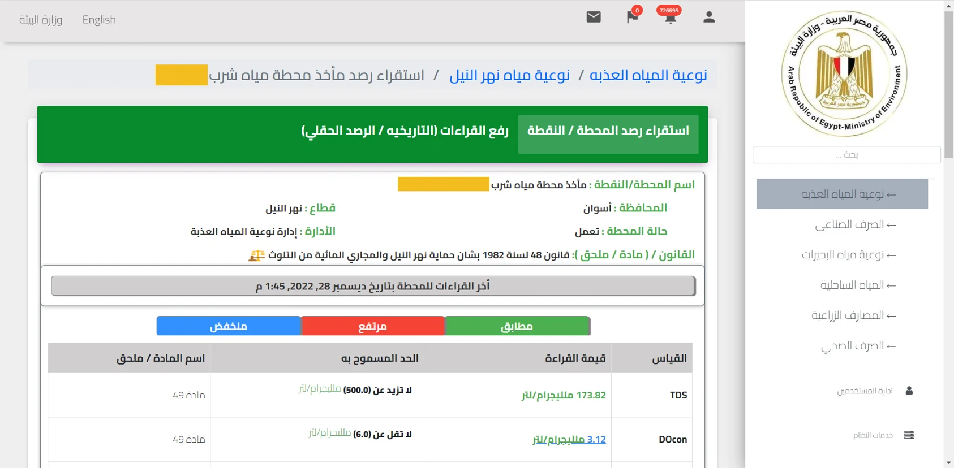
Task: Open المصارف الزراعية sidebar item
Action: 854,315
